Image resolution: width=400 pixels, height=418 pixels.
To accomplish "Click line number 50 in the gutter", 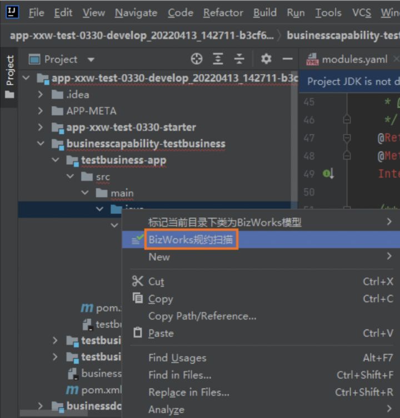I will [309, 192].
